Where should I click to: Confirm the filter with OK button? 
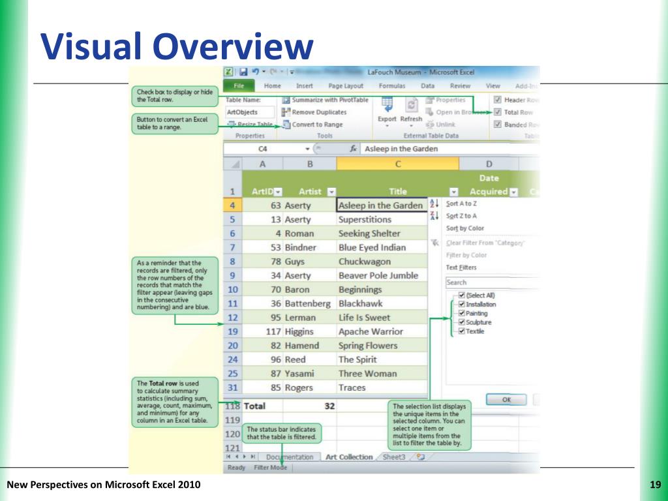[506, 400]
